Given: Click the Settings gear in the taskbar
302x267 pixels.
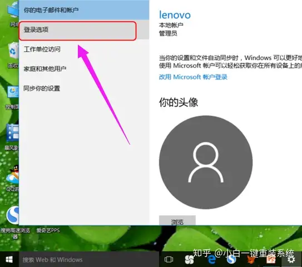Looking at the screenshot, I should click(291, 259).
